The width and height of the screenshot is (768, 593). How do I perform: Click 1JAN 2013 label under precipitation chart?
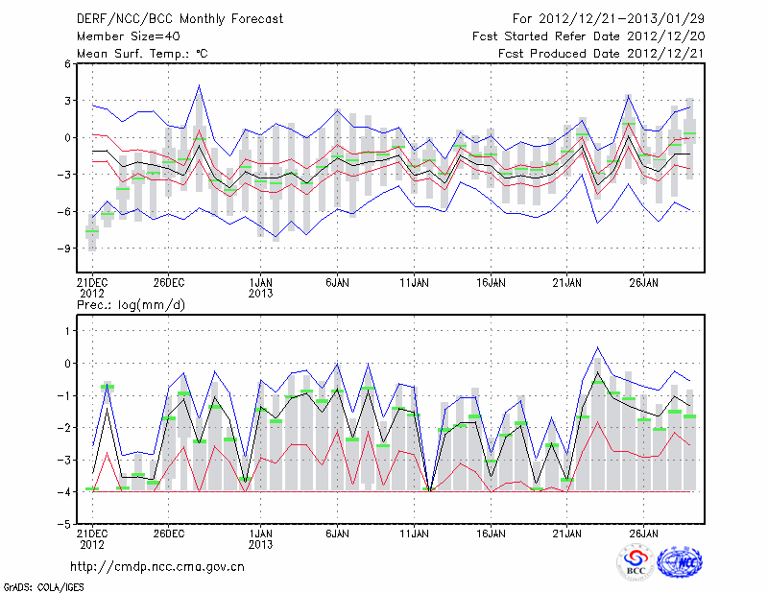[260, 537]
